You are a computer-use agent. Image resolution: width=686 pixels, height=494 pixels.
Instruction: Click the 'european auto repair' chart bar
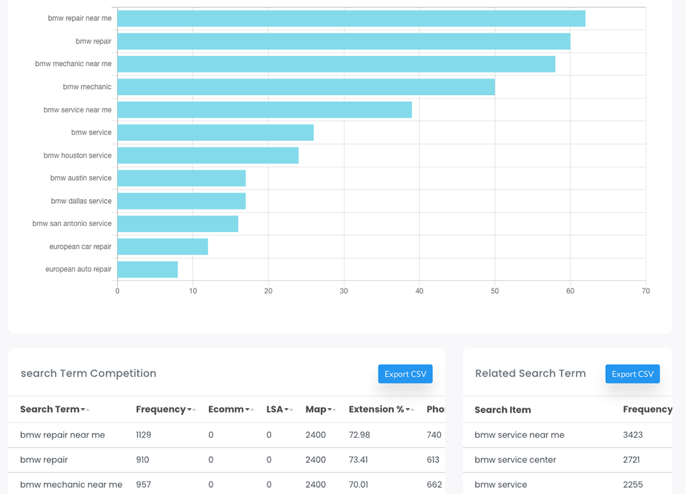click(148, 269)
